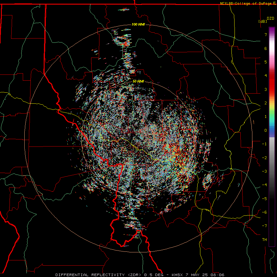Click the 100 NMI range ring label

click(x=138, y=24)
